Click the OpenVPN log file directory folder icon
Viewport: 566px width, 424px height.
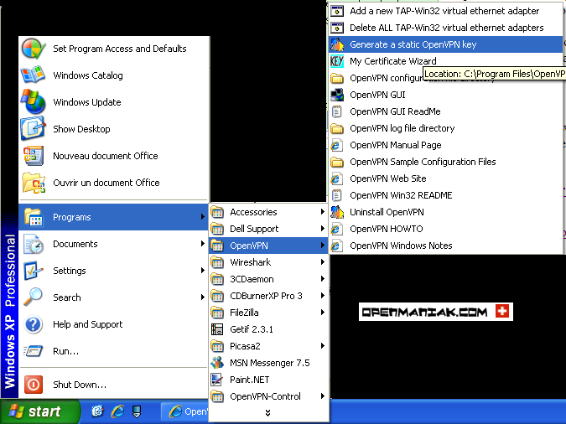[337, 128]
